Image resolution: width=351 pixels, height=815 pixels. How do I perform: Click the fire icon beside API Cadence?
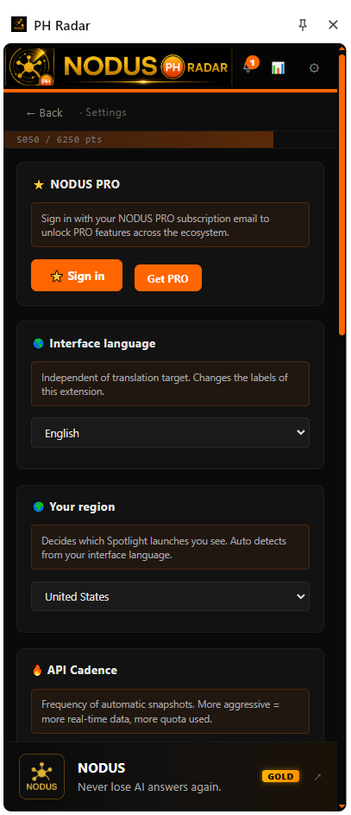click(x=37, y=670)
